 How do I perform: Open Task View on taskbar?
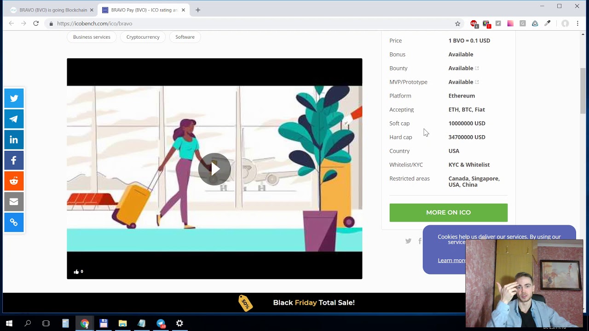click(x=46, y=324)
